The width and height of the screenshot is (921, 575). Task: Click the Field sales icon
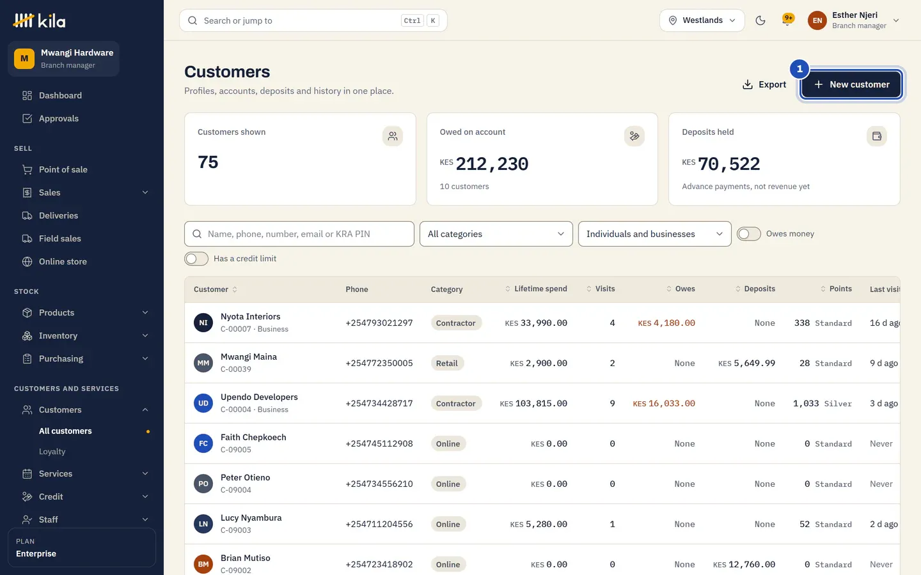point(27,238)
